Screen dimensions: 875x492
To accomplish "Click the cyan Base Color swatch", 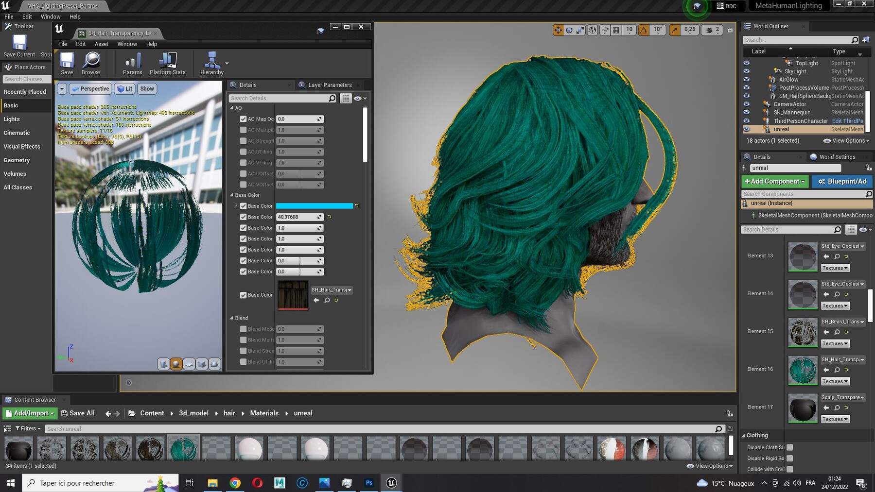I will click(315, 206).
